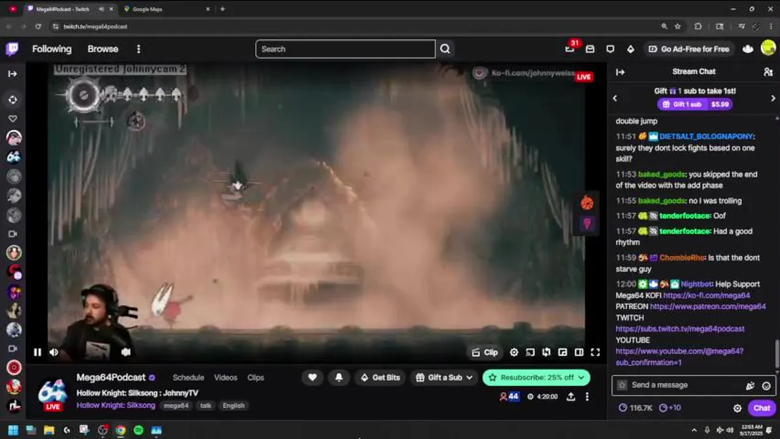Select the talk tag

[x=206, y=405]
